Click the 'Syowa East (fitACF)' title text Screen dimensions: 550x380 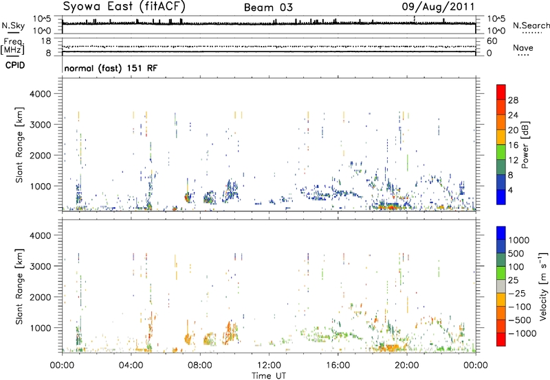tap(124, 6)
